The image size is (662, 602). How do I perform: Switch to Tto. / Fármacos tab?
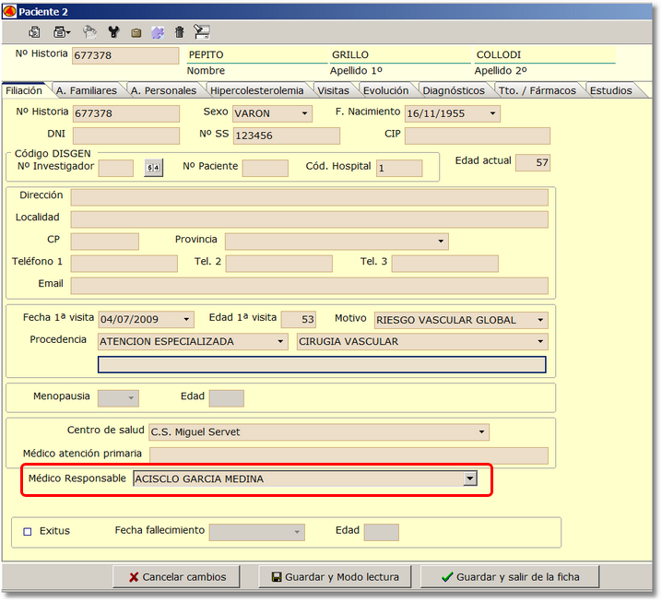pos(537,90)
